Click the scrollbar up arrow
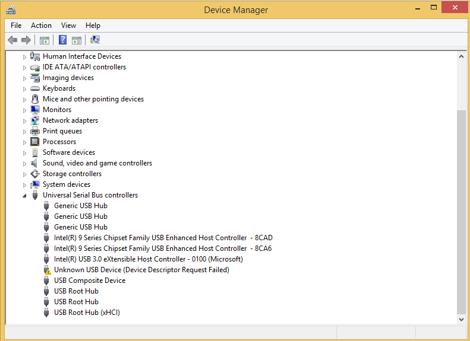Screen dimensions: 470x341 pyautogui.click(x=461, y=56)
